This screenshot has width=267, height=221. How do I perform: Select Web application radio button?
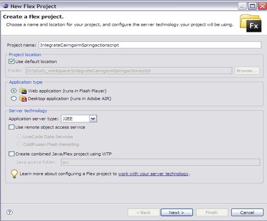tap(14, 91)
